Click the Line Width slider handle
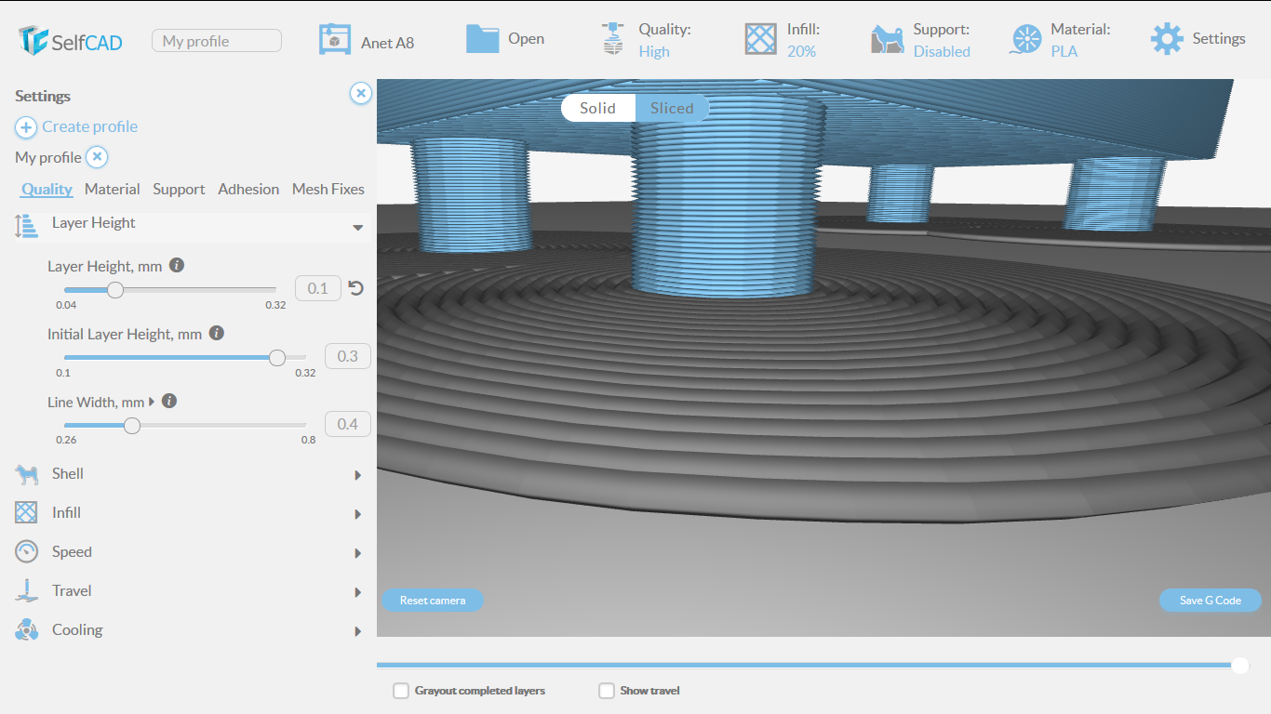The image size is (1271, 714). coord(132,426)
